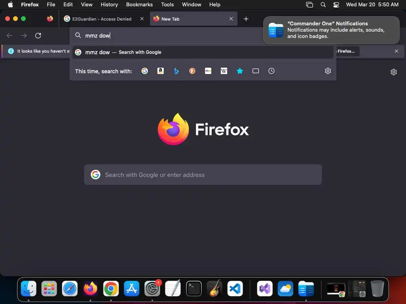The width and height of the screenshot is (406, 304).
Task: Click the Reload page button
Action: coord(38,35)
